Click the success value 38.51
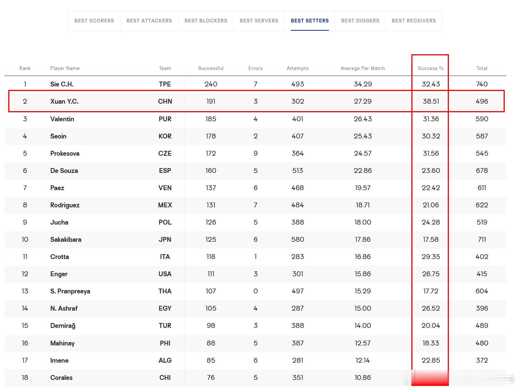This screenshot has height=390, width=519. (431, 101)
